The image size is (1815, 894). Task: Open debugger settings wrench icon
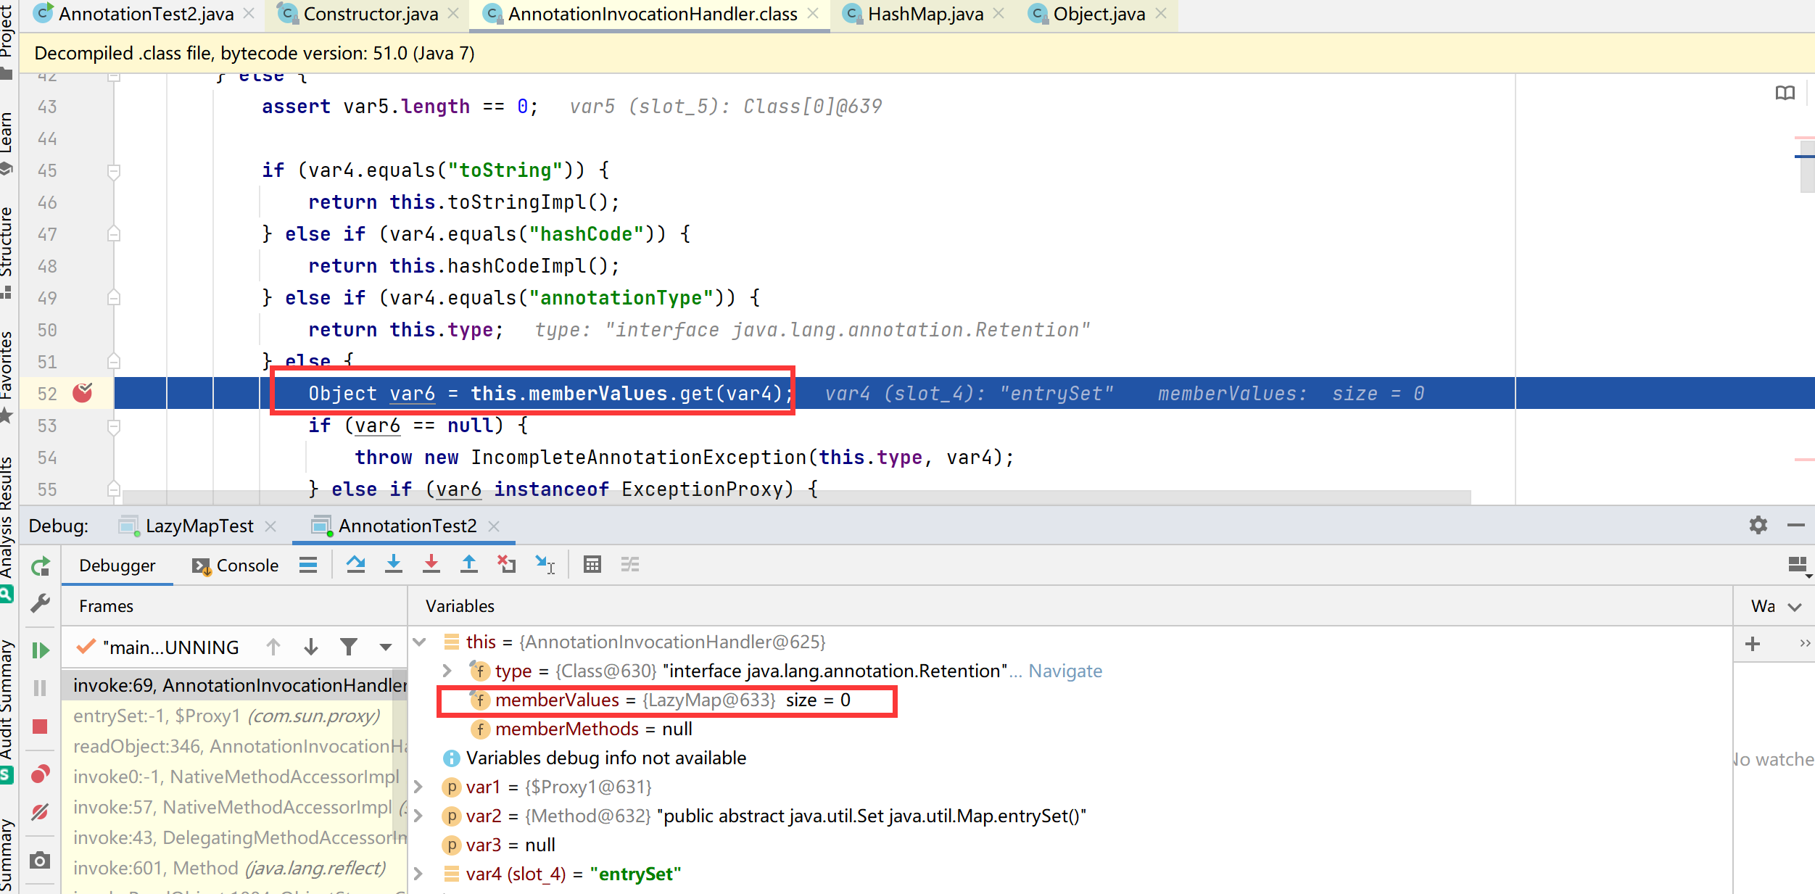[x=41, y=603]
